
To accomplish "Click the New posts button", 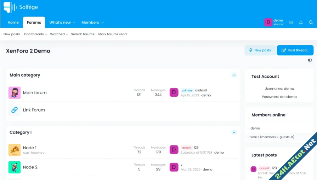I will click(x=260, y=50).
